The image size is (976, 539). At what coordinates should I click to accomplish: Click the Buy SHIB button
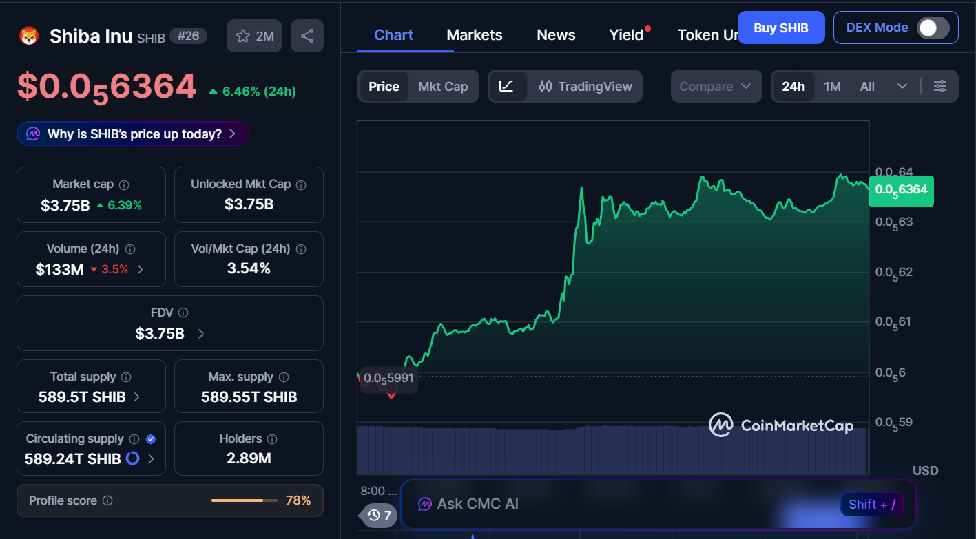781,28
